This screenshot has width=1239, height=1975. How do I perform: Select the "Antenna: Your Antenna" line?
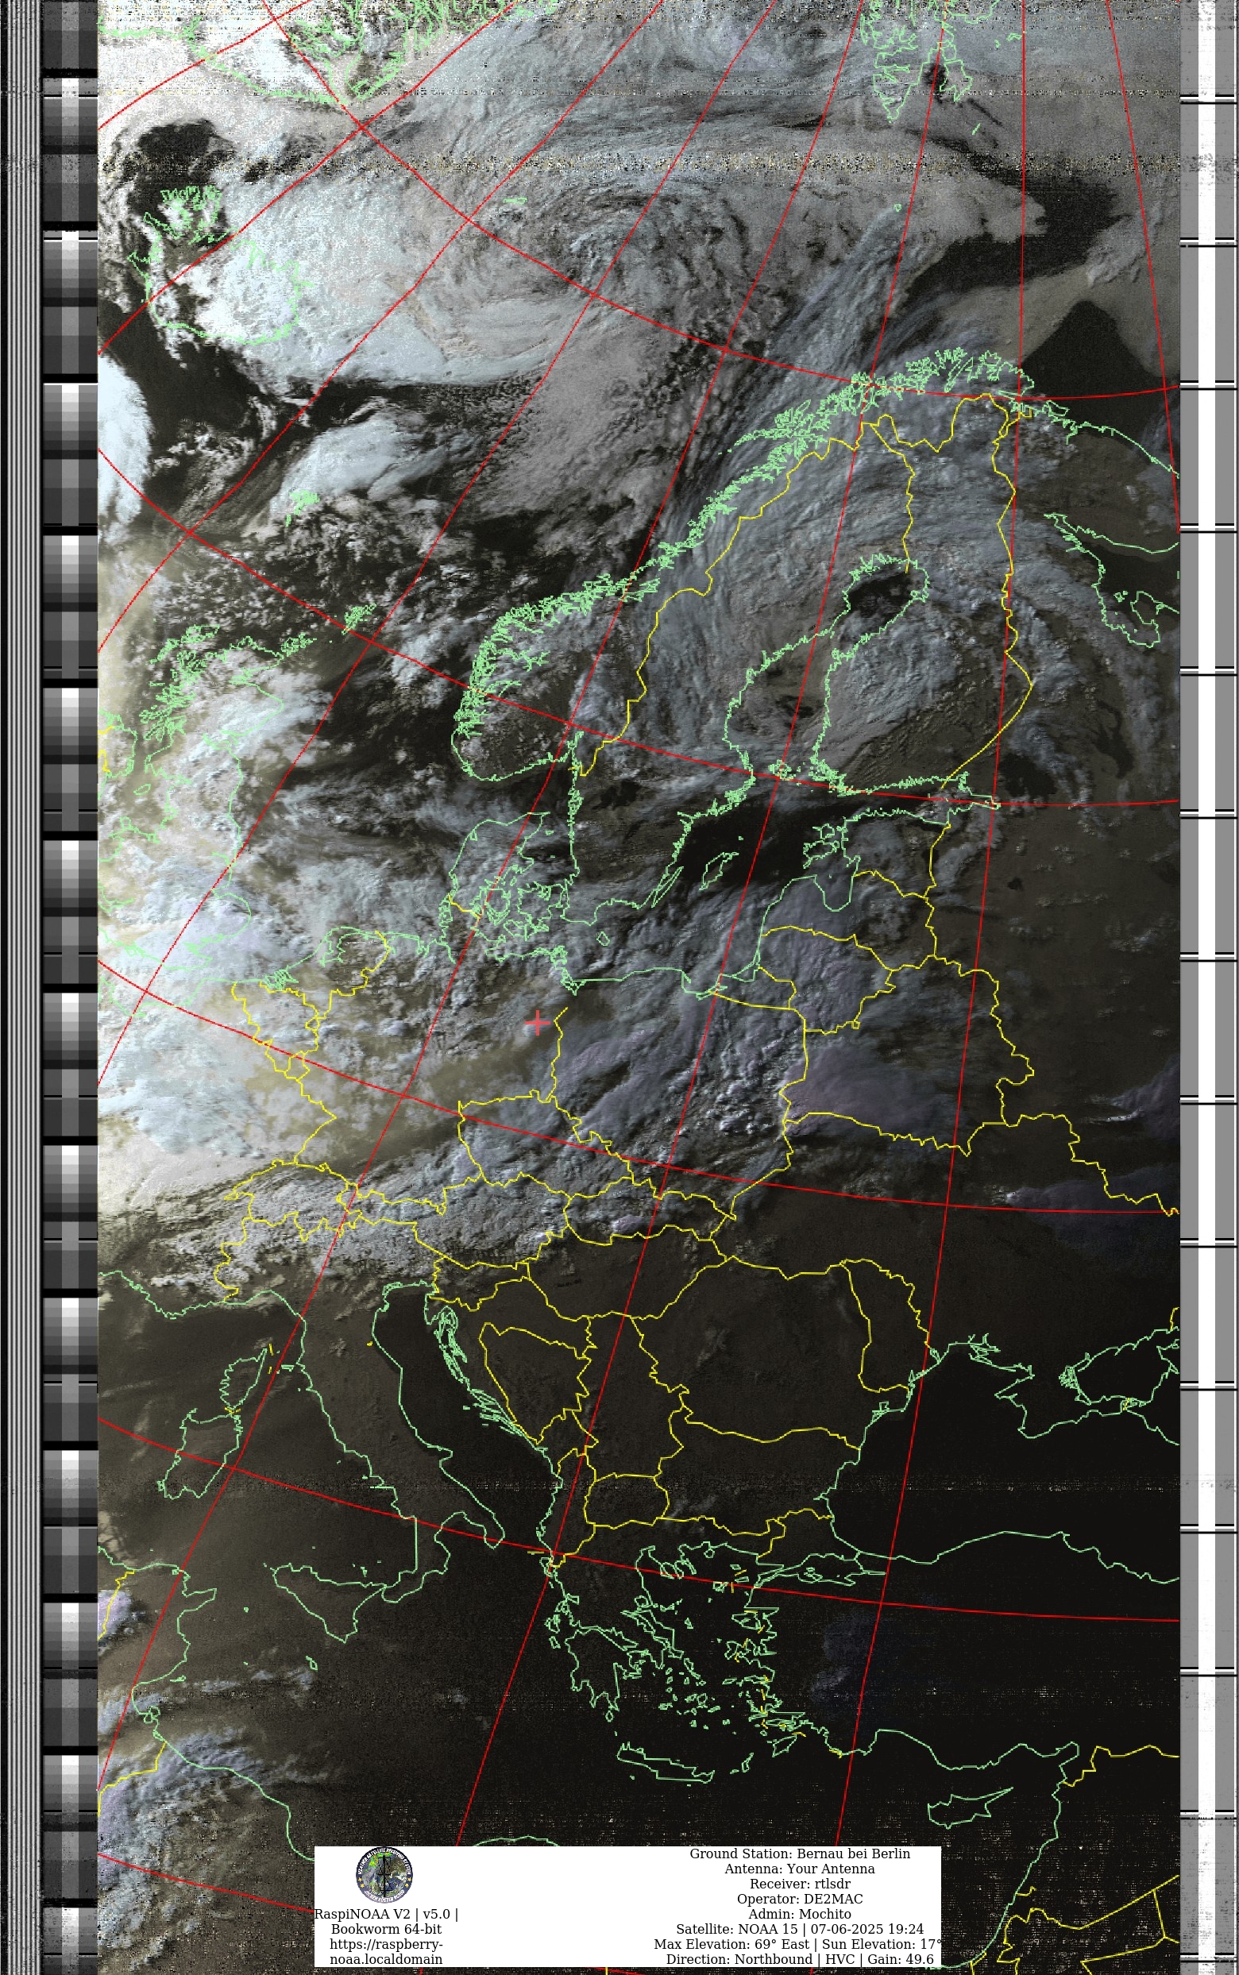(x=800, y=1869)
